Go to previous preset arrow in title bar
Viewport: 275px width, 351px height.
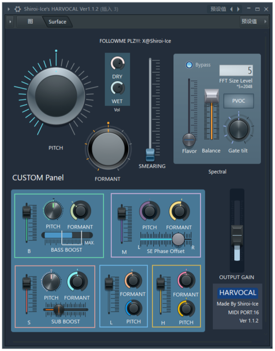pyautogui.click(x=231, y=9)
